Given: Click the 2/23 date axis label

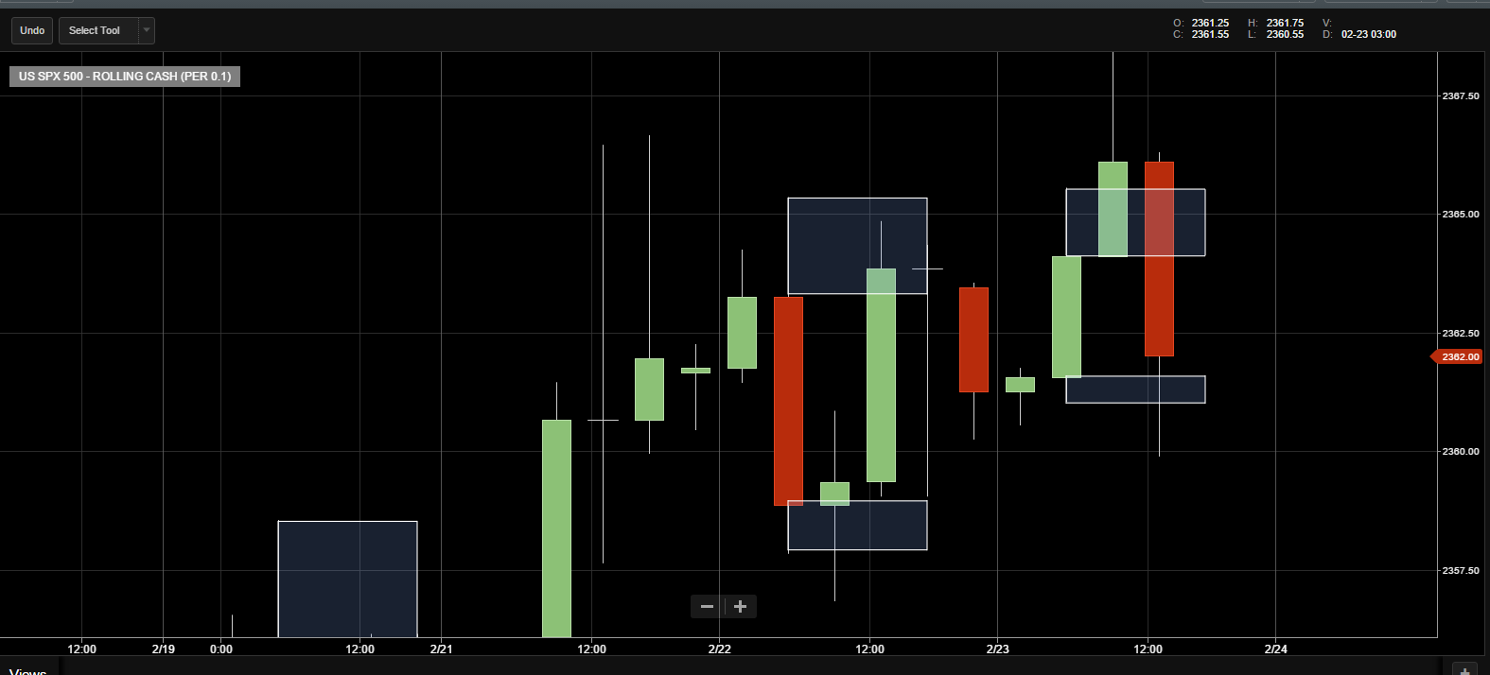Looking at the screenshot, I should (997, 649).
